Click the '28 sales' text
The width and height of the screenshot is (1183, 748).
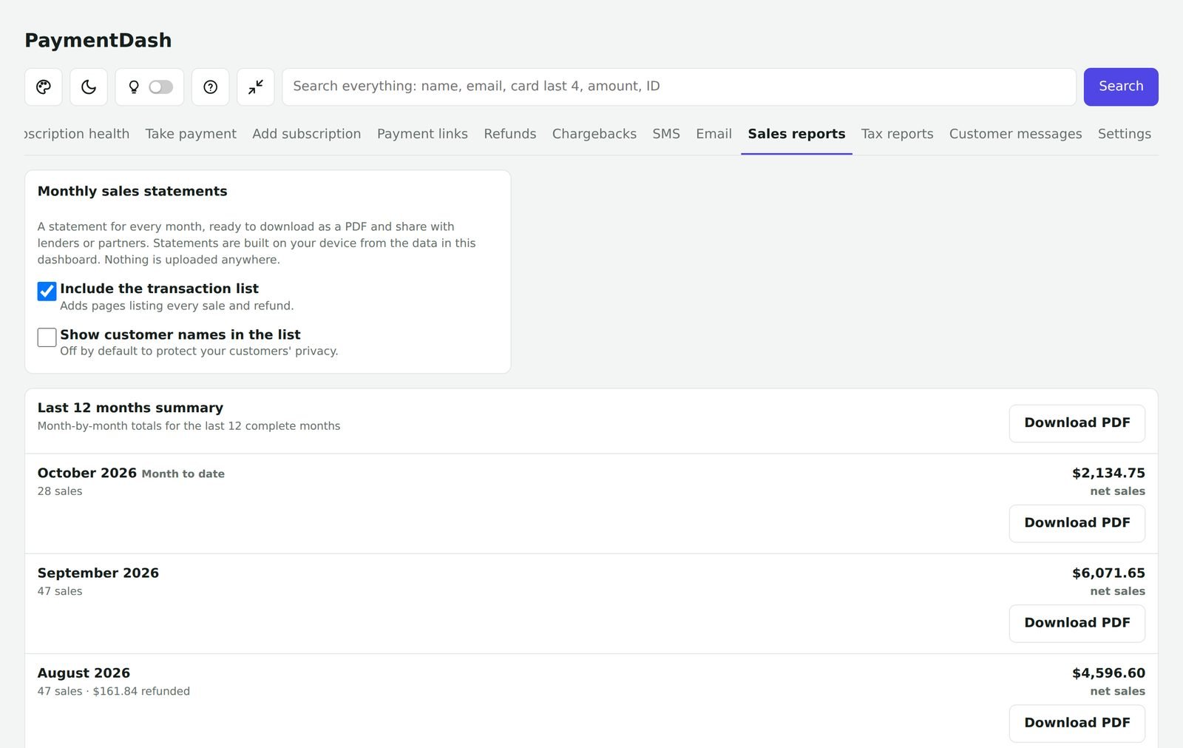click(60, 491)
